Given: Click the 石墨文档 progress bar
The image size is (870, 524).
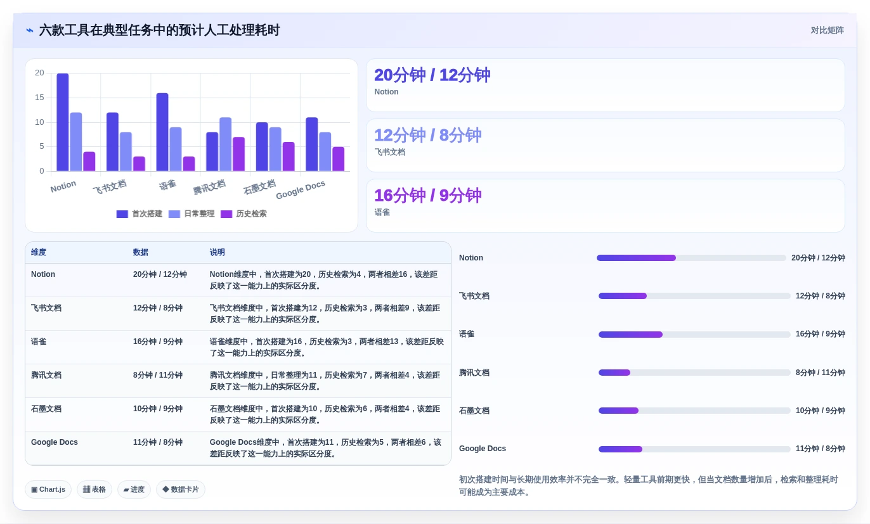Looking at the screenshot, I should point(694,411).
